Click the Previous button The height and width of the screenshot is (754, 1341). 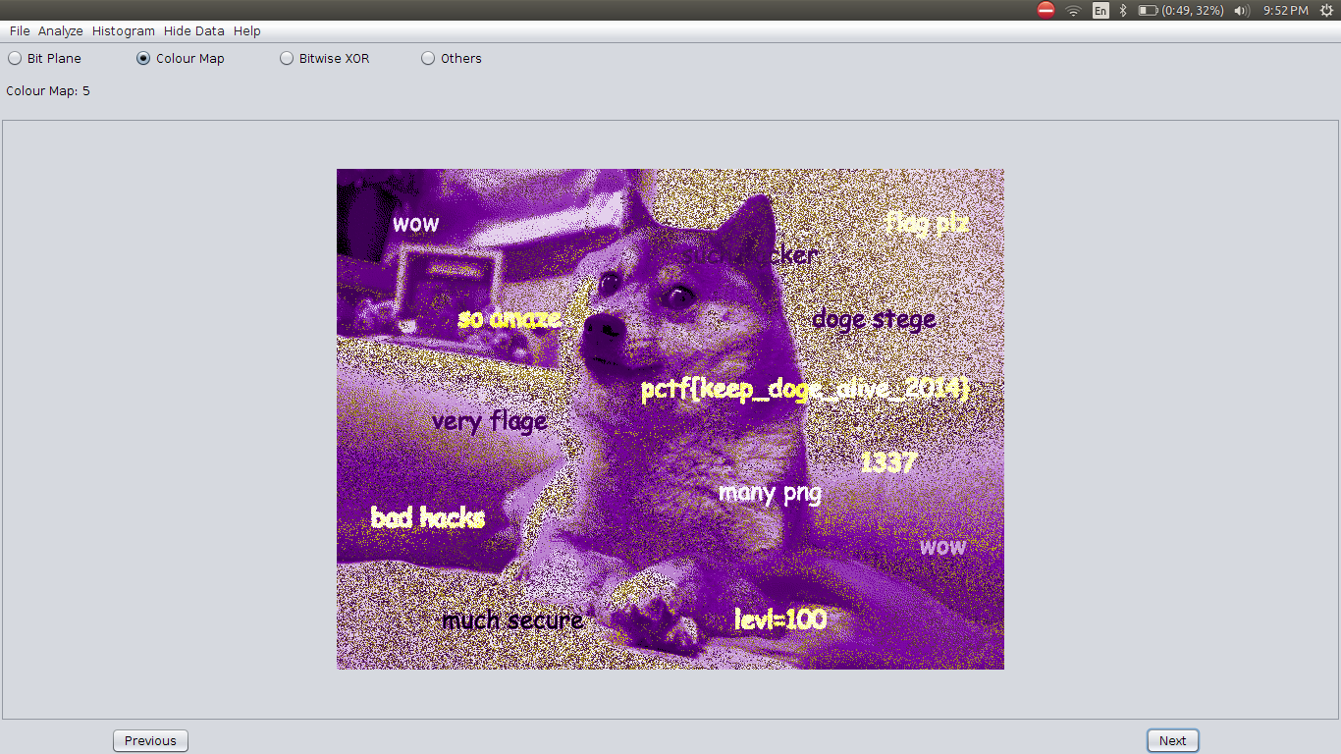coord(150,741)
